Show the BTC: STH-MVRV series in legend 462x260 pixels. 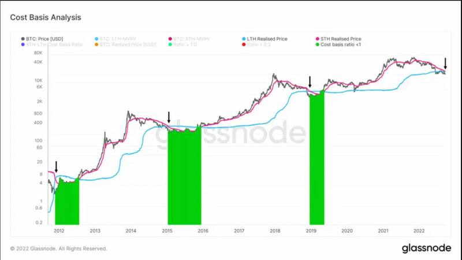point(191,39)
